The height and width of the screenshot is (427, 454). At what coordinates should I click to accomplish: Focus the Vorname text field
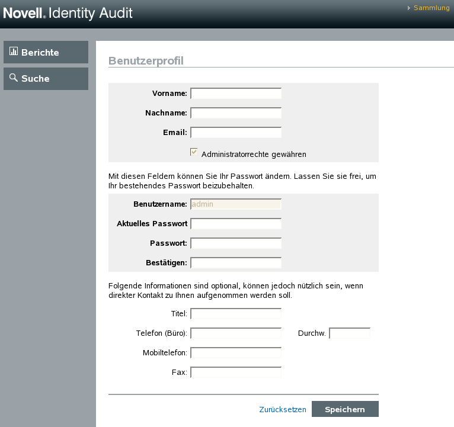tap(236, 93)
